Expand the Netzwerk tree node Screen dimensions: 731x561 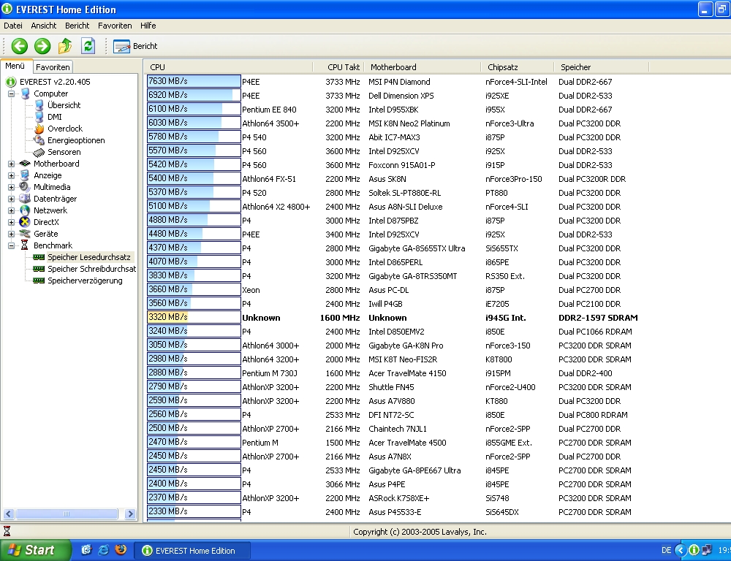(x=11, y=210)
